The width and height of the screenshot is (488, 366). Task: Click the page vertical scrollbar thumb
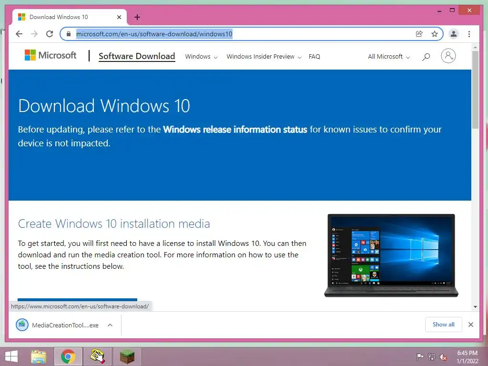coord(475,90)
